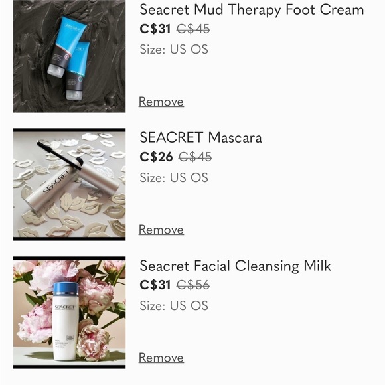The width and height of the screenshot is (385, 385).
Task: Click the white bottle in the peonies photo
Action: pos(65,322)
